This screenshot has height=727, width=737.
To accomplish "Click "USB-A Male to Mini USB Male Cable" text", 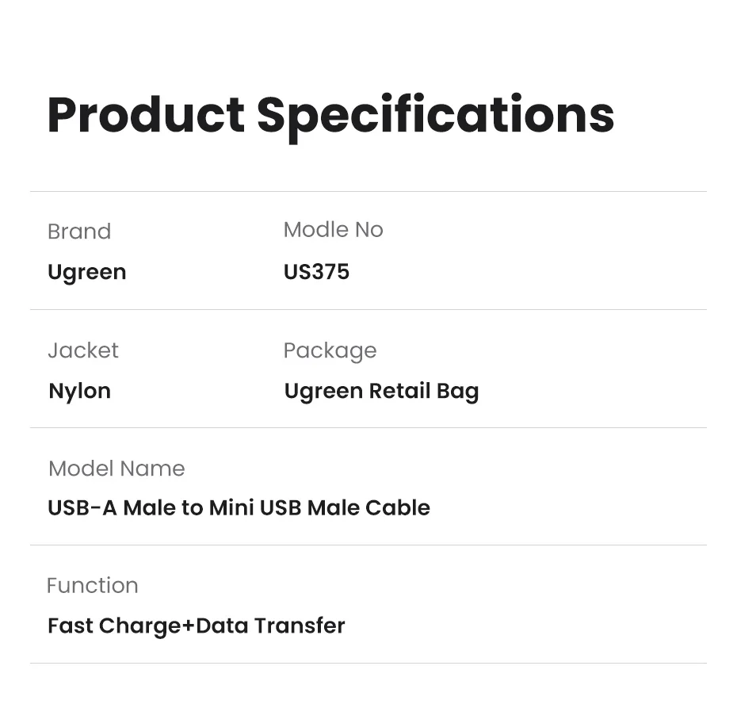I will [x=239, y=507].
